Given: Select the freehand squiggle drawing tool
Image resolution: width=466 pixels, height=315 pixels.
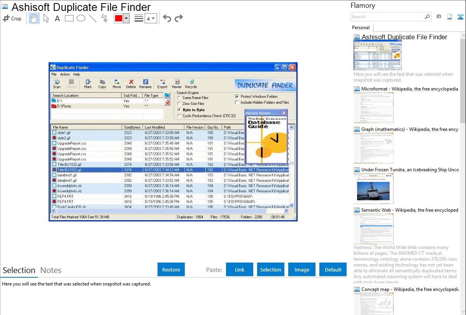Looking at the screenshot, I should click(x=104, y=18).
